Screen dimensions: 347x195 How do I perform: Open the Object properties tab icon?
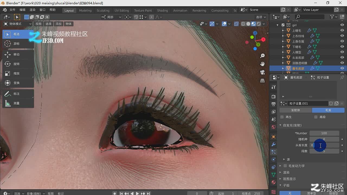[274, 137]
